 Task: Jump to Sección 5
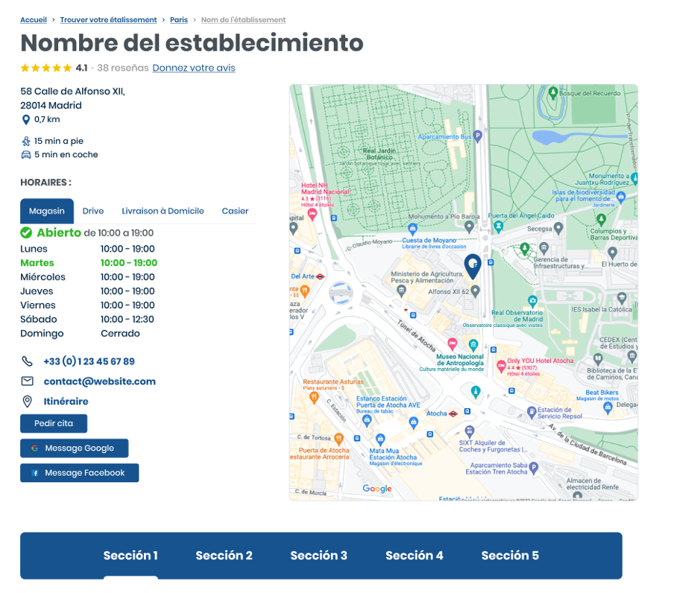(510, 556)
